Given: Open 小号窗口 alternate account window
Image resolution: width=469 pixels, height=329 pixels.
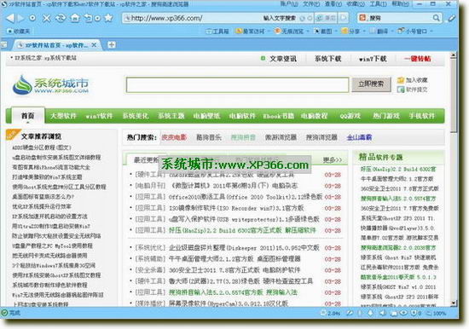Looking at the screenshot, I should point(413,31).
